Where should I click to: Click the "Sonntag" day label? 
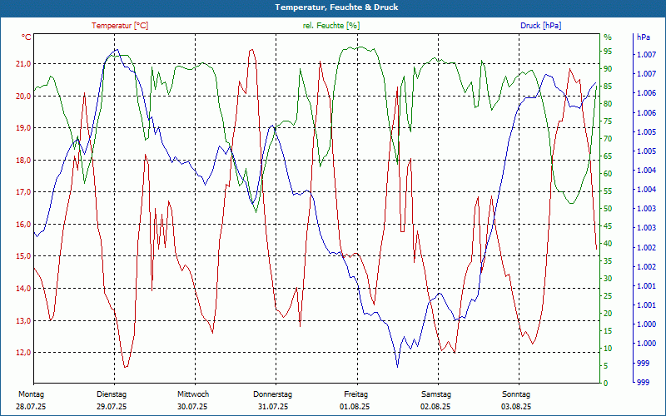(x=516, y=394)
